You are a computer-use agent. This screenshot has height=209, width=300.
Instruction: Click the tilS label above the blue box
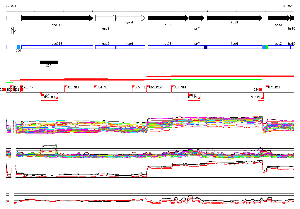coord(168,44)
